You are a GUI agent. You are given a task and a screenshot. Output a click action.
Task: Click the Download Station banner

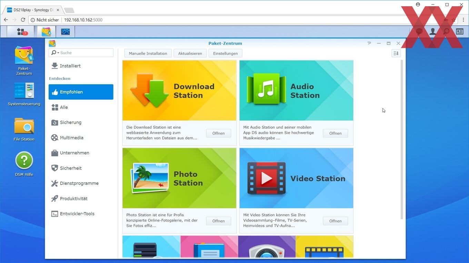point(179,91)
